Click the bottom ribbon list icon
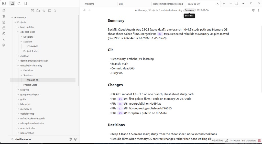 tap(4, 45)
